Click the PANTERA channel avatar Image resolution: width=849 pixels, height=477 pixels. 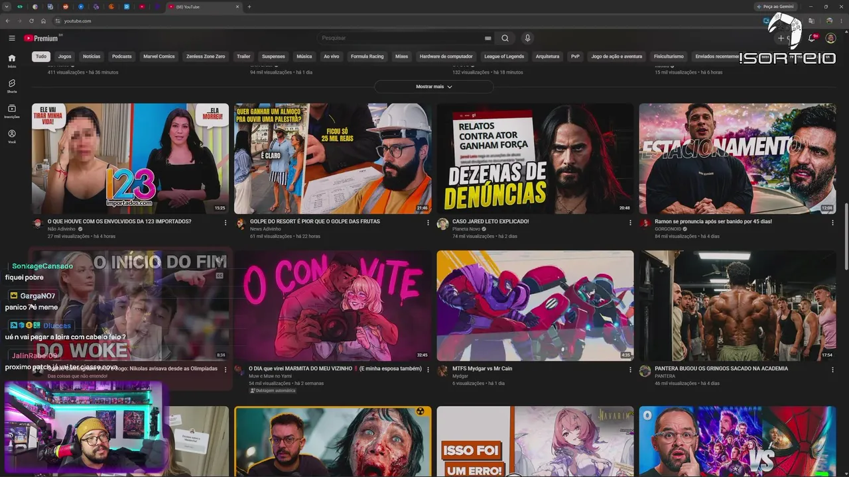(645, 371)
